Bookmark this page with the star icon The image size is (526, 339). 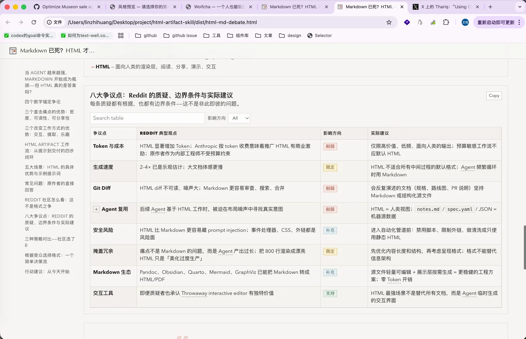click(x=389, y=22)
